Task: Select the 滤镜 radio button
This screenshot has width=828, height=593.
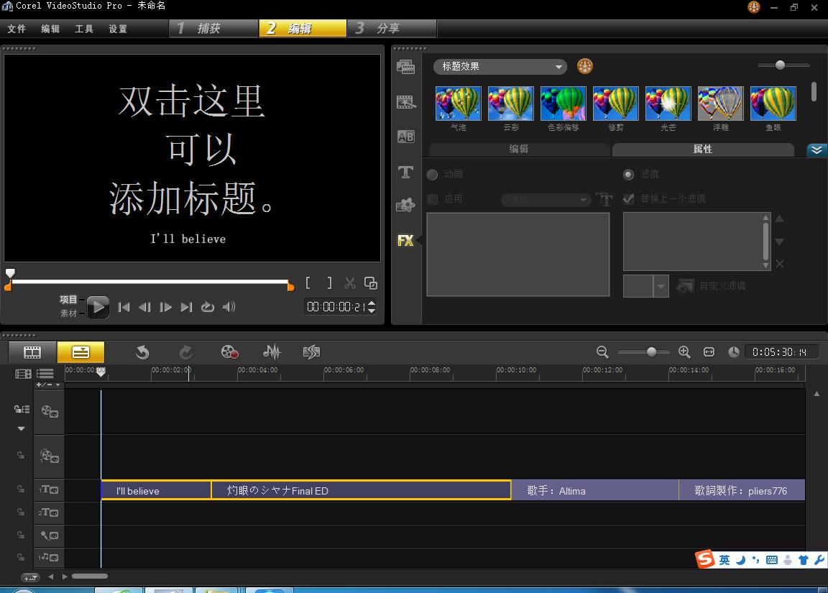Action: click(628, 174)
